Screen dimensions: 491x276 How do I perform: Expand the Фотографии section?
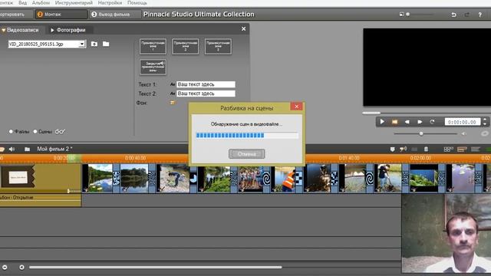pyautogui.click(x=52, y=30)
